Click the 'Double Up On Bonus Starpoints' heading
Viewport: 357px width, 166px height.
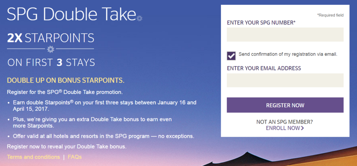tap(66, 80)
